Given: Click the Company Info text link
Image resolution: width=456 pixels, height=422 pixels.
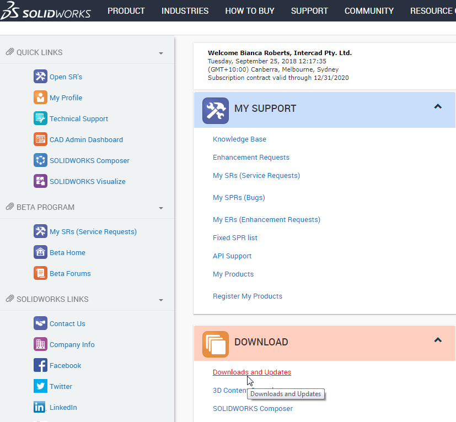Looking at the screenshot, I should click(x=72, y=345).
